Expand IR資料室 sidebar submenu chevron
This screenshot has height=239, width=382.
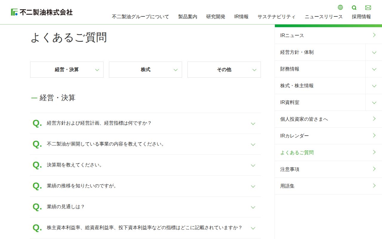click(x=374, y=102)
